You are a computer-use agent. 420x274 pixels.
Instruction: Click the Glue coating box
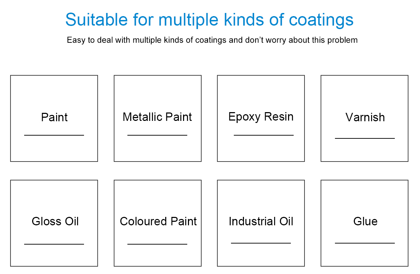(364, 223)
